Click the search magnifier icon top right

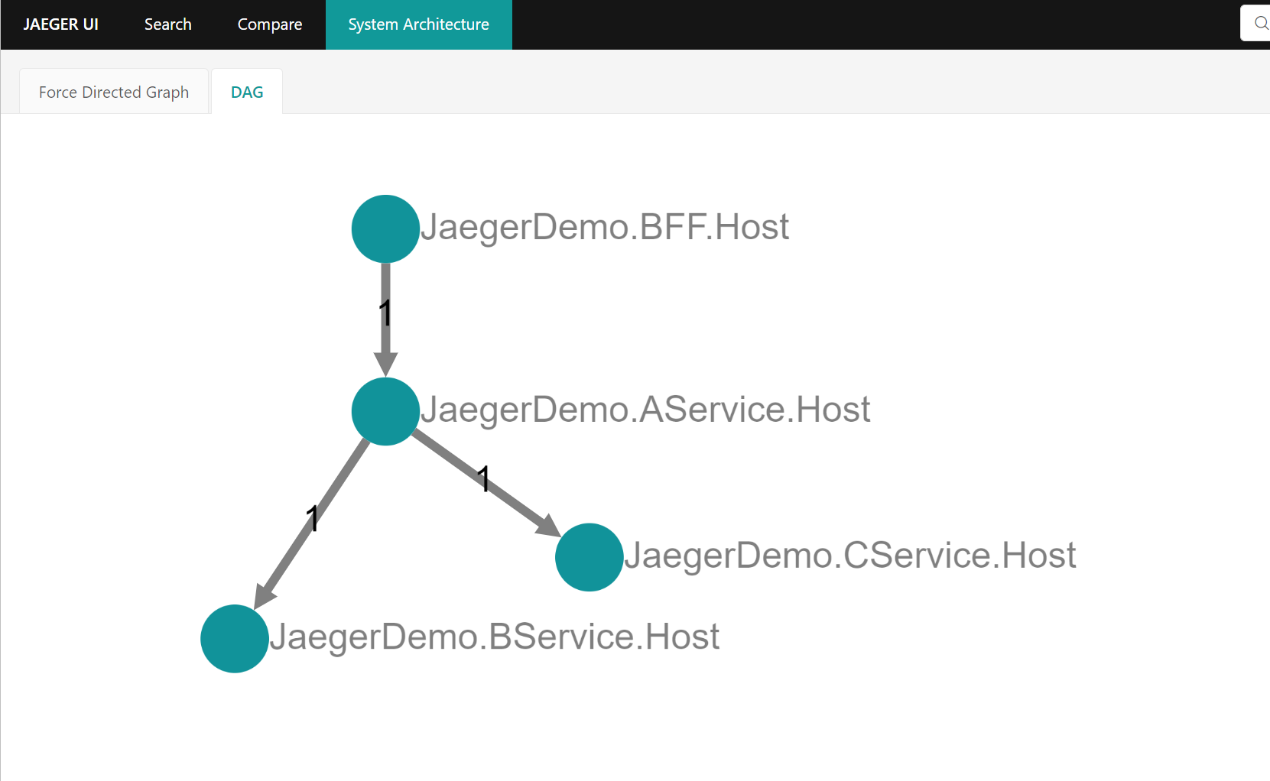pyautogui.click(x=1260, y=23)
